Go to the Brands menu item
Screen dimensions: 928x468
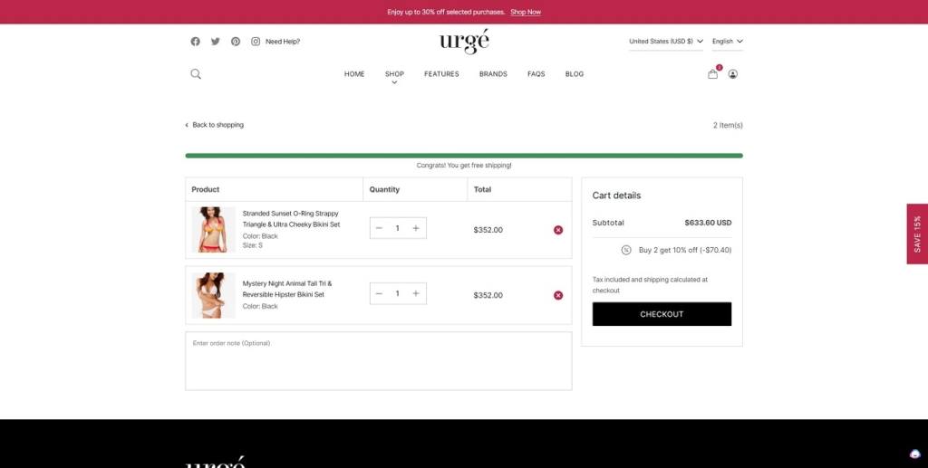pos(493,74)
